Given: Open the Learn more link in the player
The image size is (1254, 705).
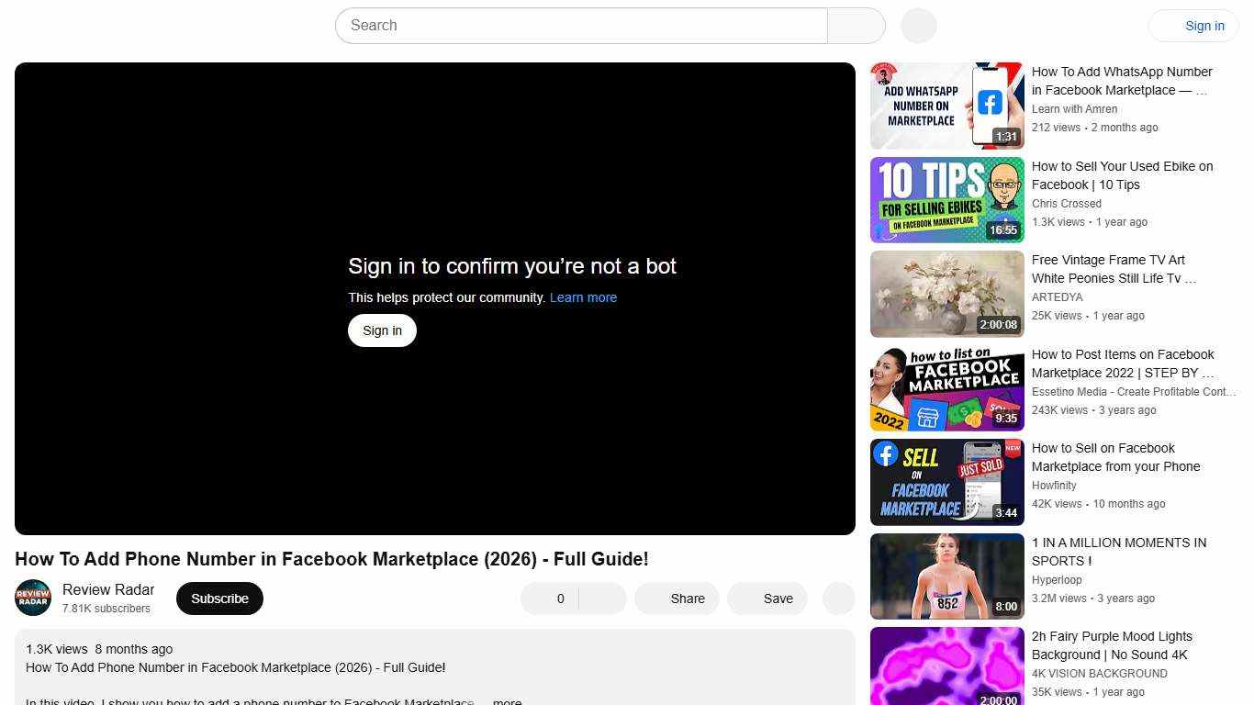Looking at the screenshot, I should tap(583, 297).
